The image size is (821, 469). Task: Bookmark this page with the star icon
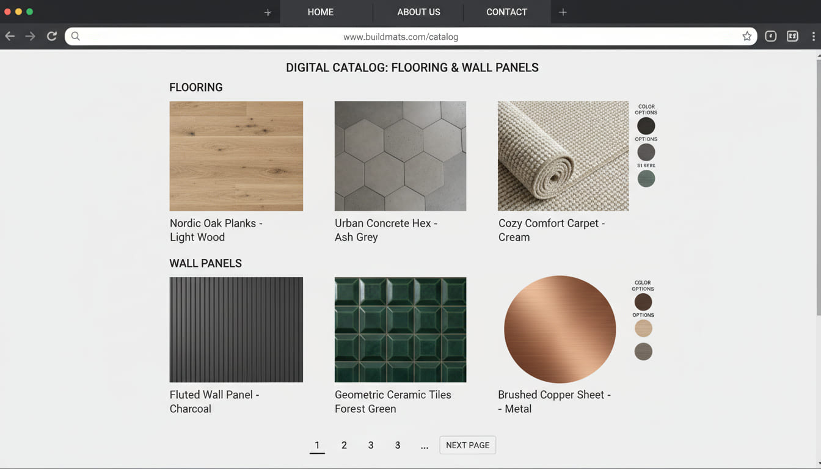pyautogui.click(x=746, y=37)
